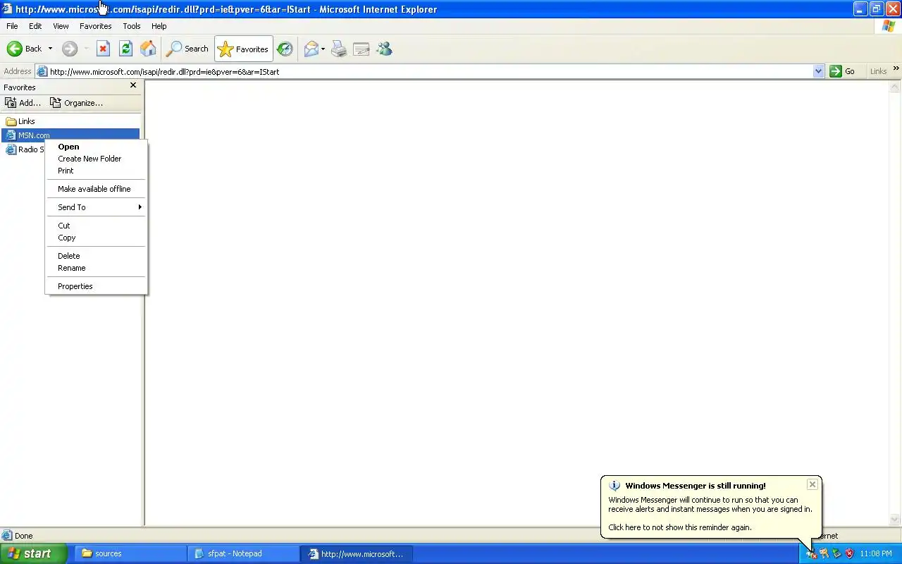Click Organize... in Favorites panel
Image resolution: width=902 pixels, height=564 pixels.
point(76,103)
